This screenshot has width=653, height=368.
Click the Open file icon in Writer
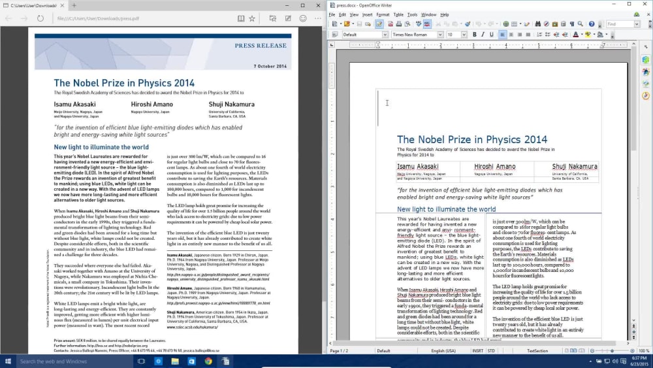[347, 24]
